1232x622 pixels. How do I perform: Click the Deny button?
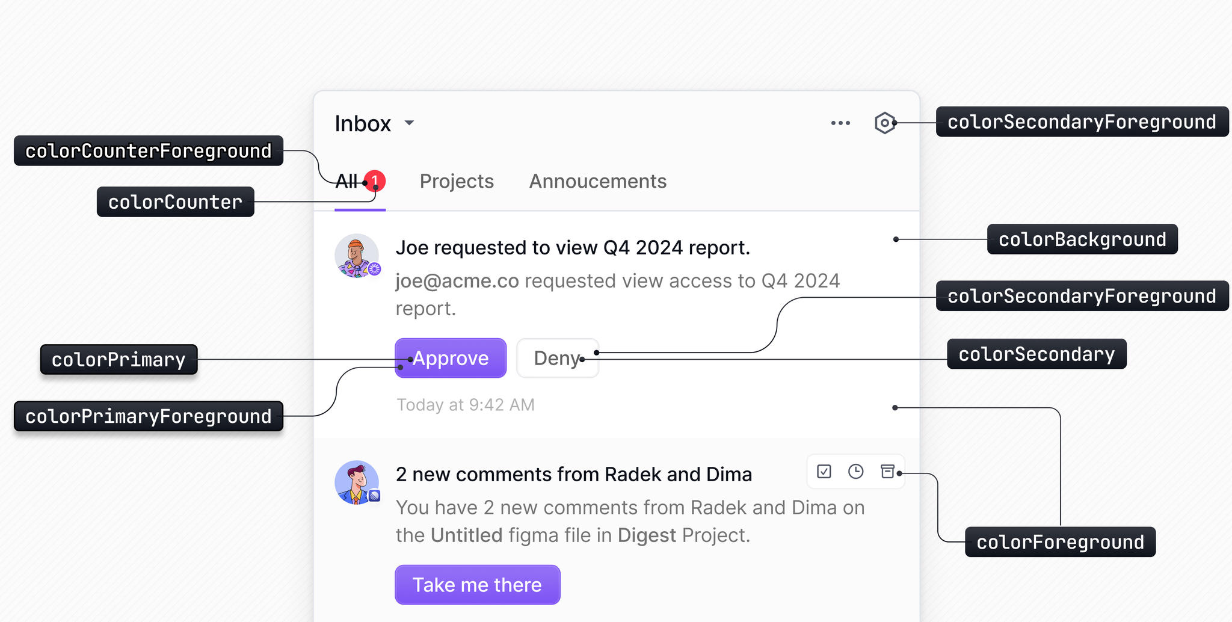[x=557, y=359]
